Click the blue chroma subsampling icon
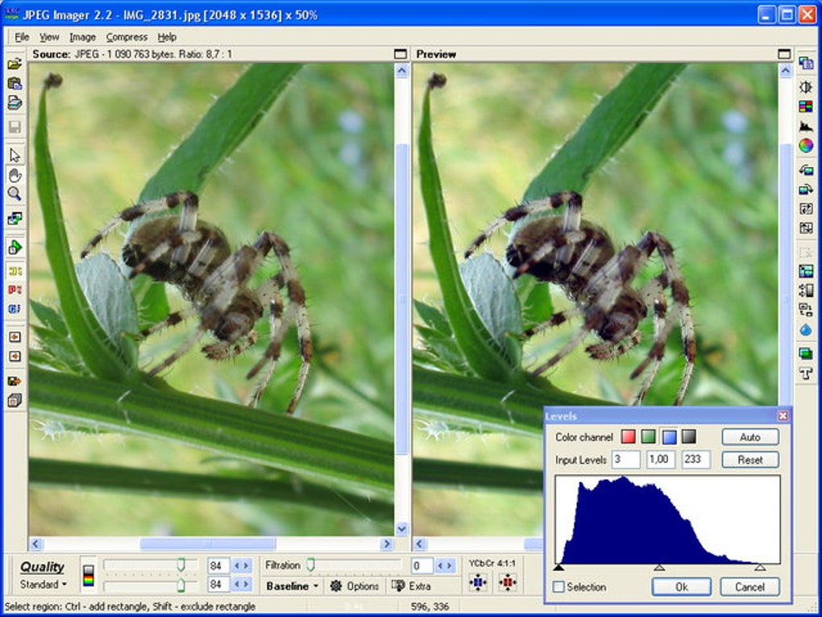Screen dimensions: 822x617 pyautogui.click(x=478, y=582)
